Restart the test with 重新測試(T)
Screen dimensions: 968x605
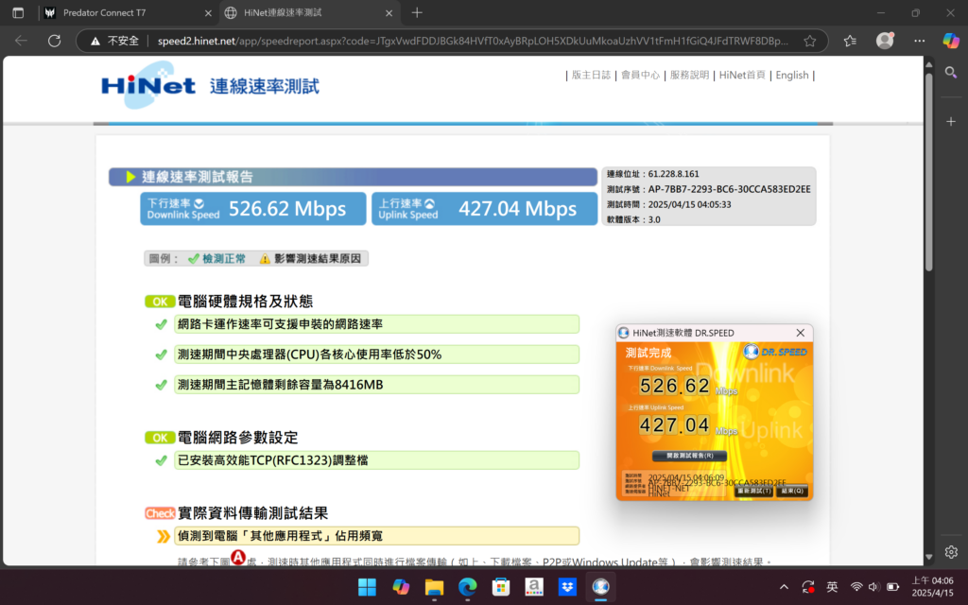753,491
